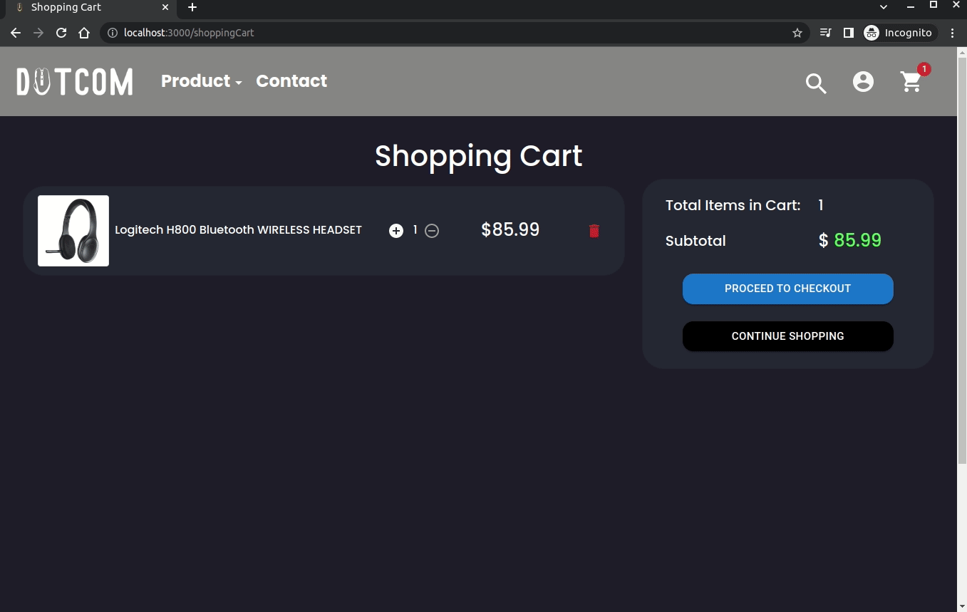The width and height of the screenshot is (967, 612).
Task: Open browser home page icon
Action: (x=84, y=33)
